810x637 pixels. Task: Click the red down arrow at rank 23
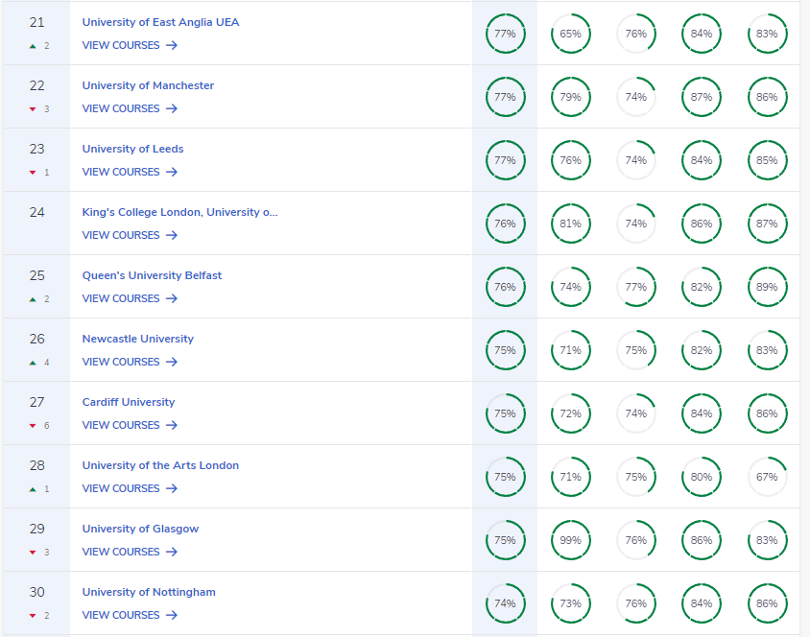tap(33, 173)
